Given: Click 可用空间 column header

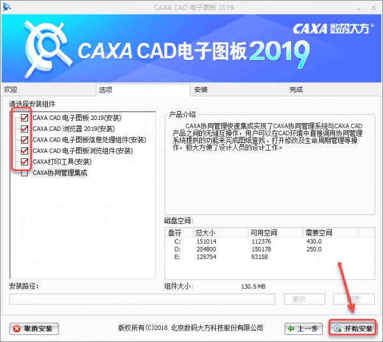Looking at the screenshot, I should pyautogui.click(x=276, y=233).
